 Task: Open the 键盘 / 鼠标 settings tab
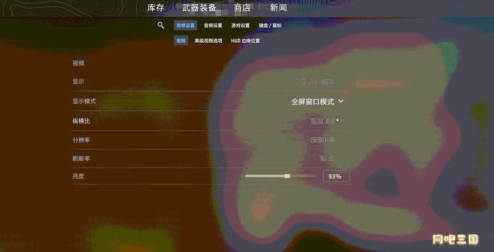(x=270, y=26)
